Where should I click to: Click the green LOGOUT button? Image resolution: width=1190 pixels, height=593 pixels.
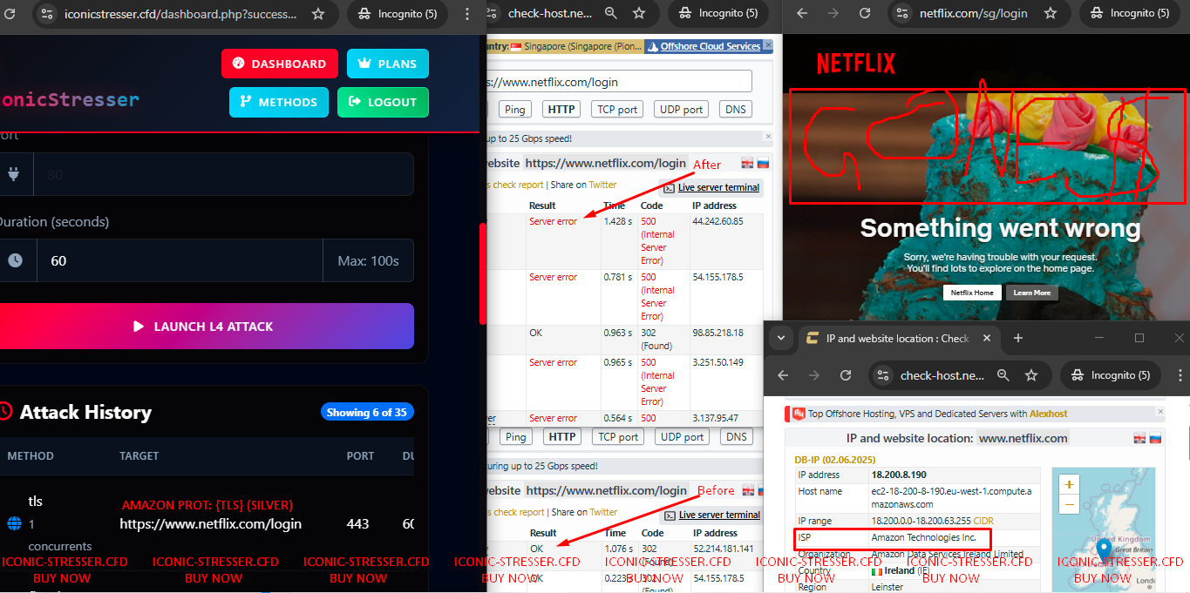click(383, 102)
